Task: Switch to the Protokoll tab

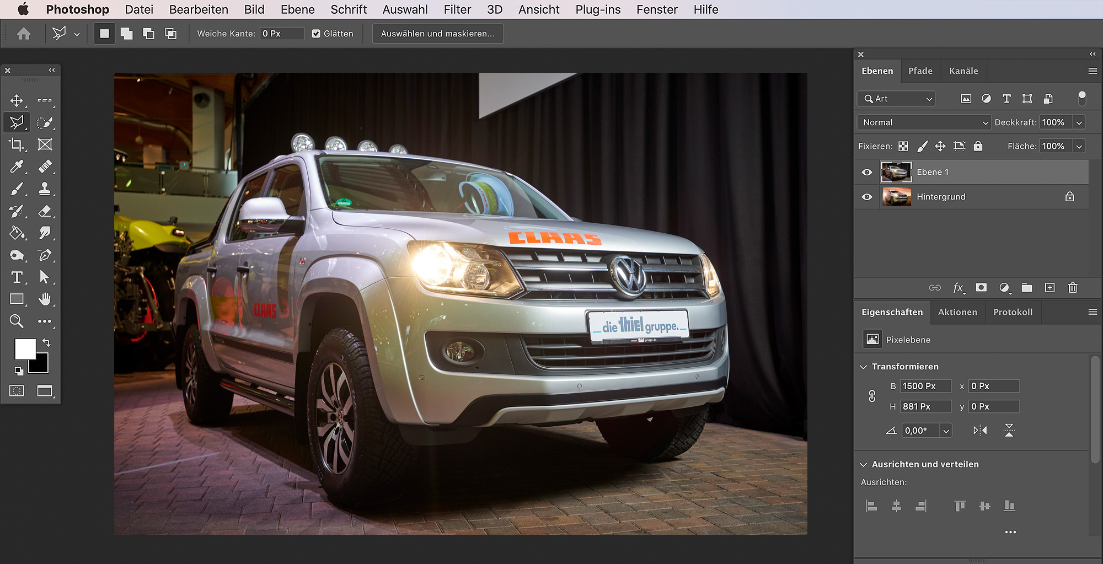Action: 1013,312
